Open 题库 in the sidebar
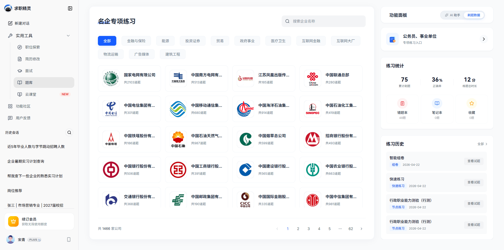 coord(44,83)
